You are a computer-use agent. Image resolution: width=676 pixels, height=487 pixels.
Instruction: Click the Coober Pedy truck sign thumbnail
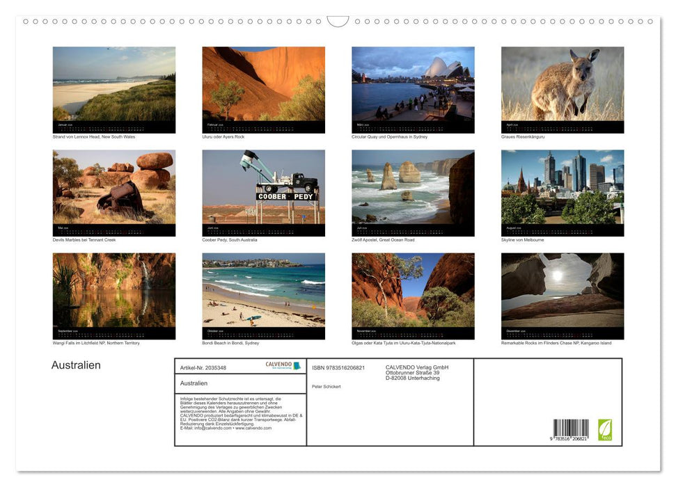click(263, 192)
